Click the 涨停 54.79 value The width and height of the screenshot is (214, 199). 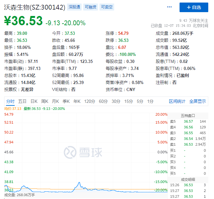123,33
